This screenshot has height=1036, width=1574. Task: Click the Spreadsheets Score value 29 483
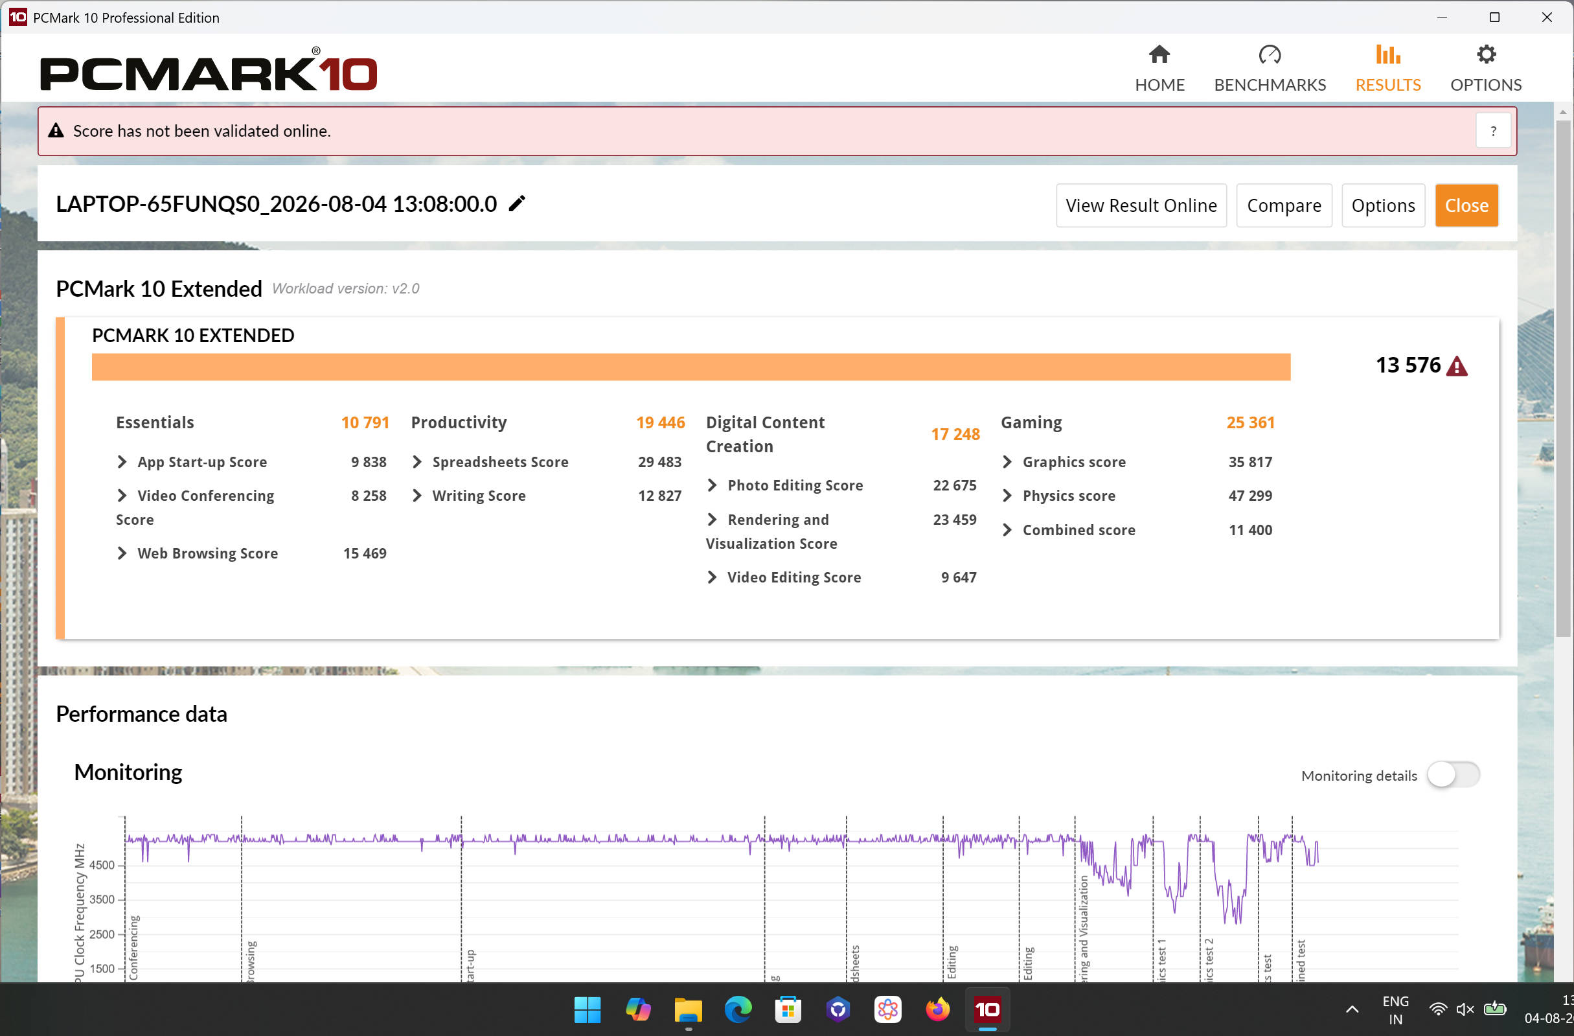[659, 462]
